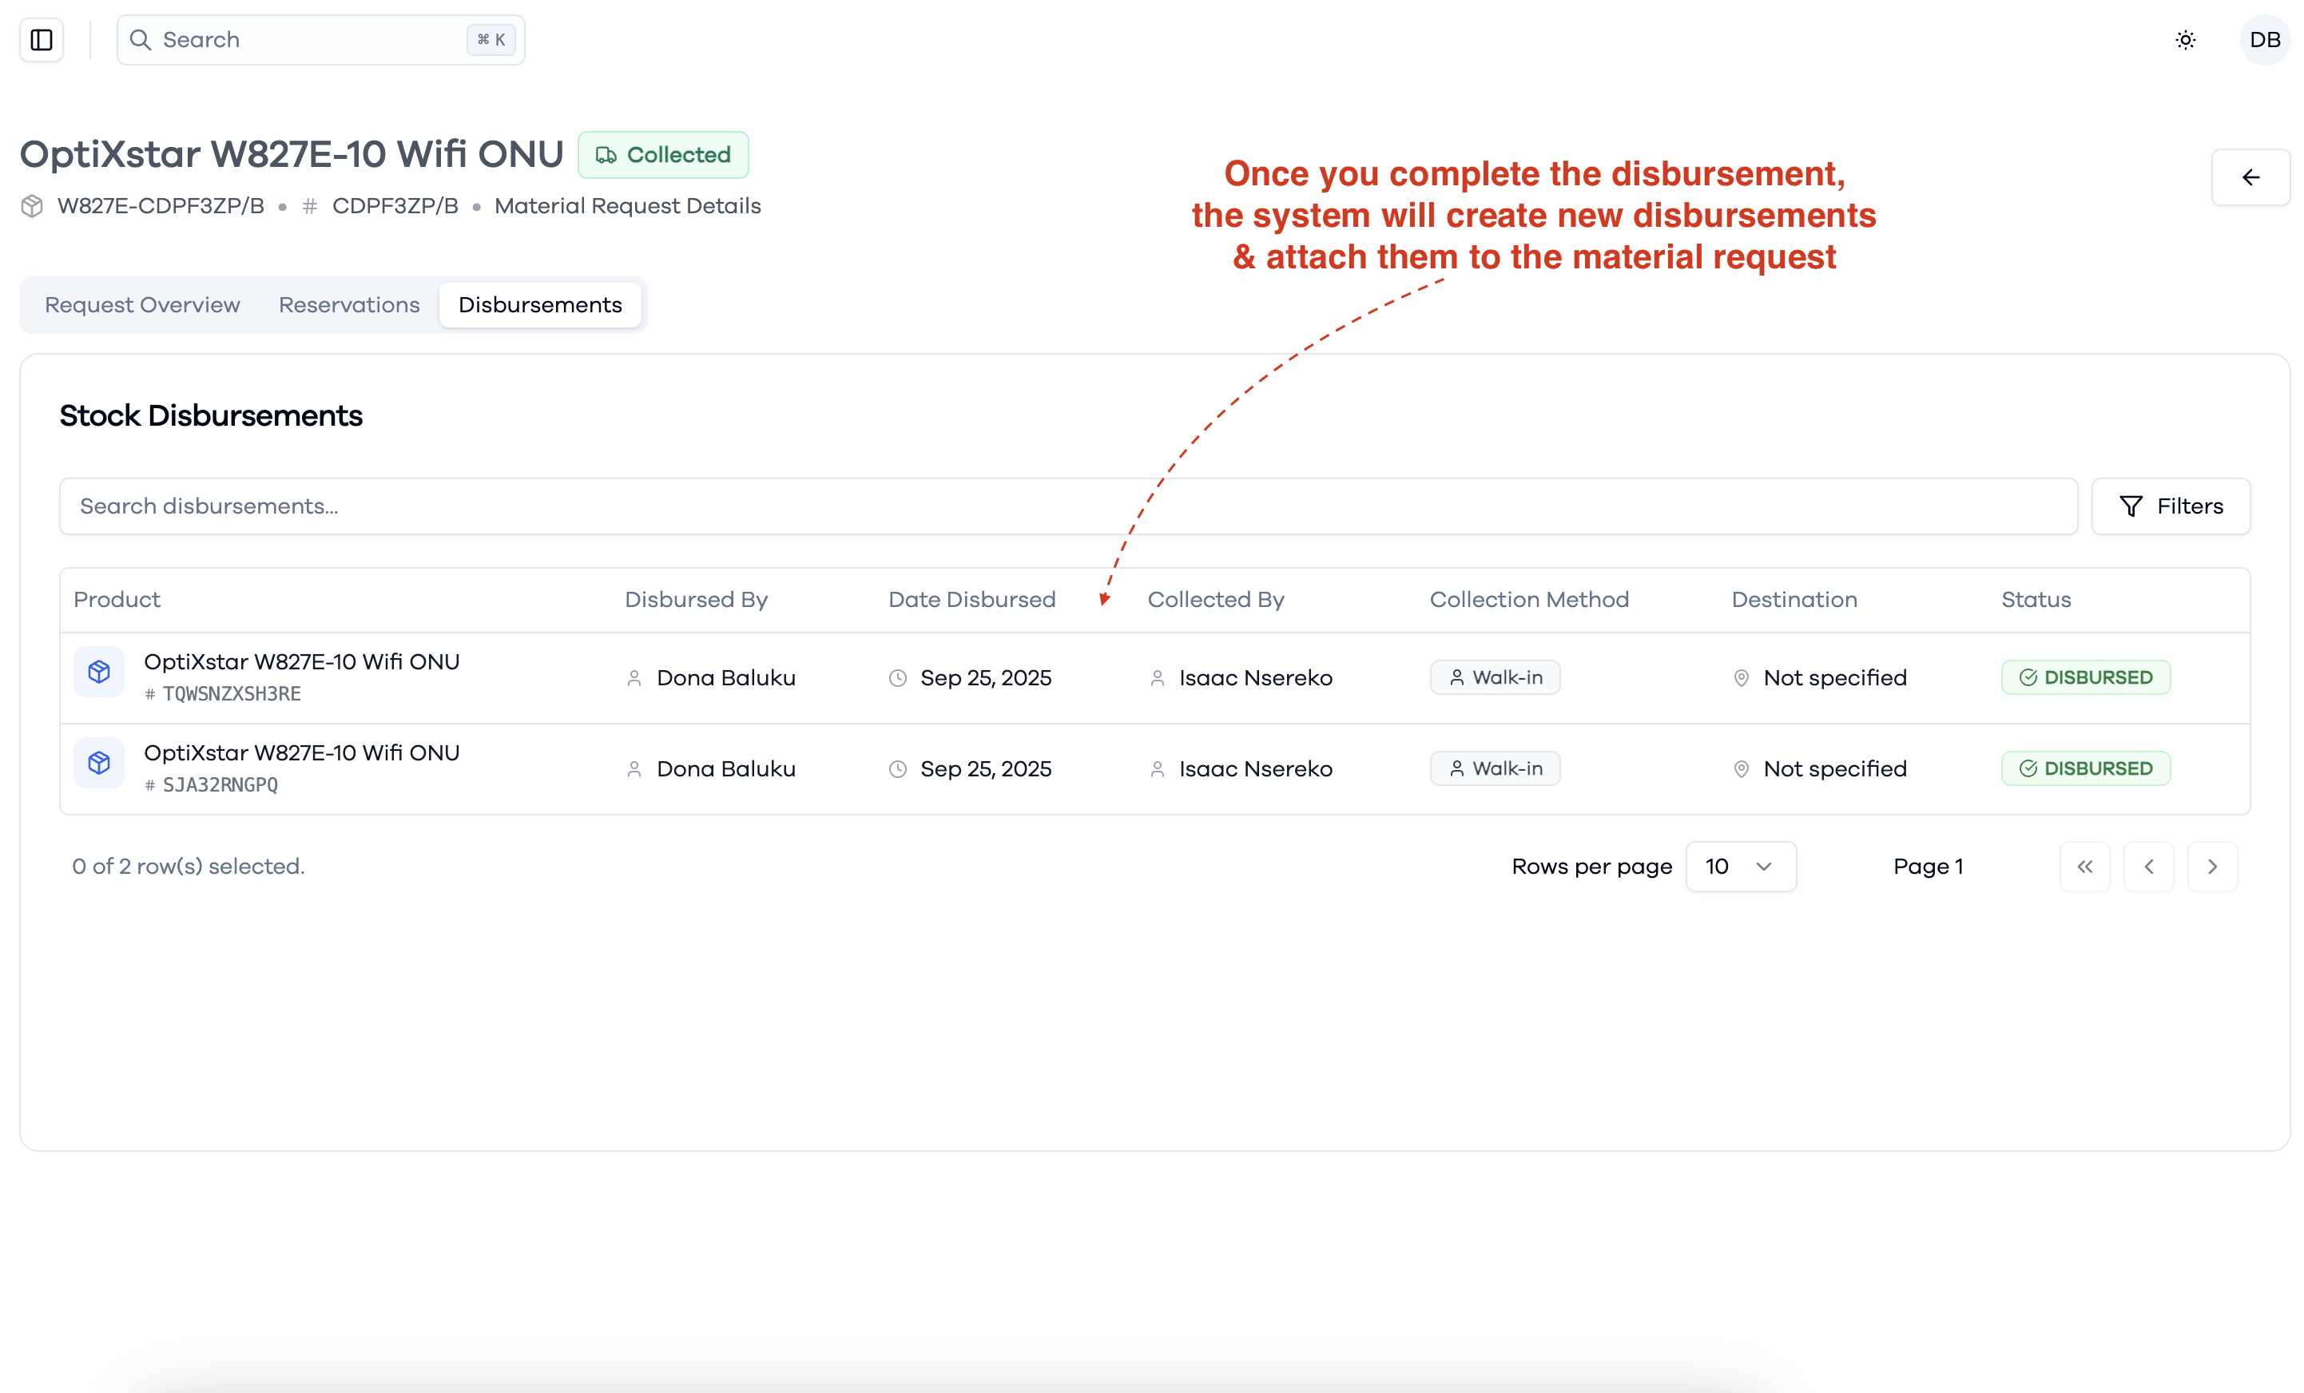Click the code SJA32RNGPQ
Screen dimensions: 2304x1393
tap(220, 784)
